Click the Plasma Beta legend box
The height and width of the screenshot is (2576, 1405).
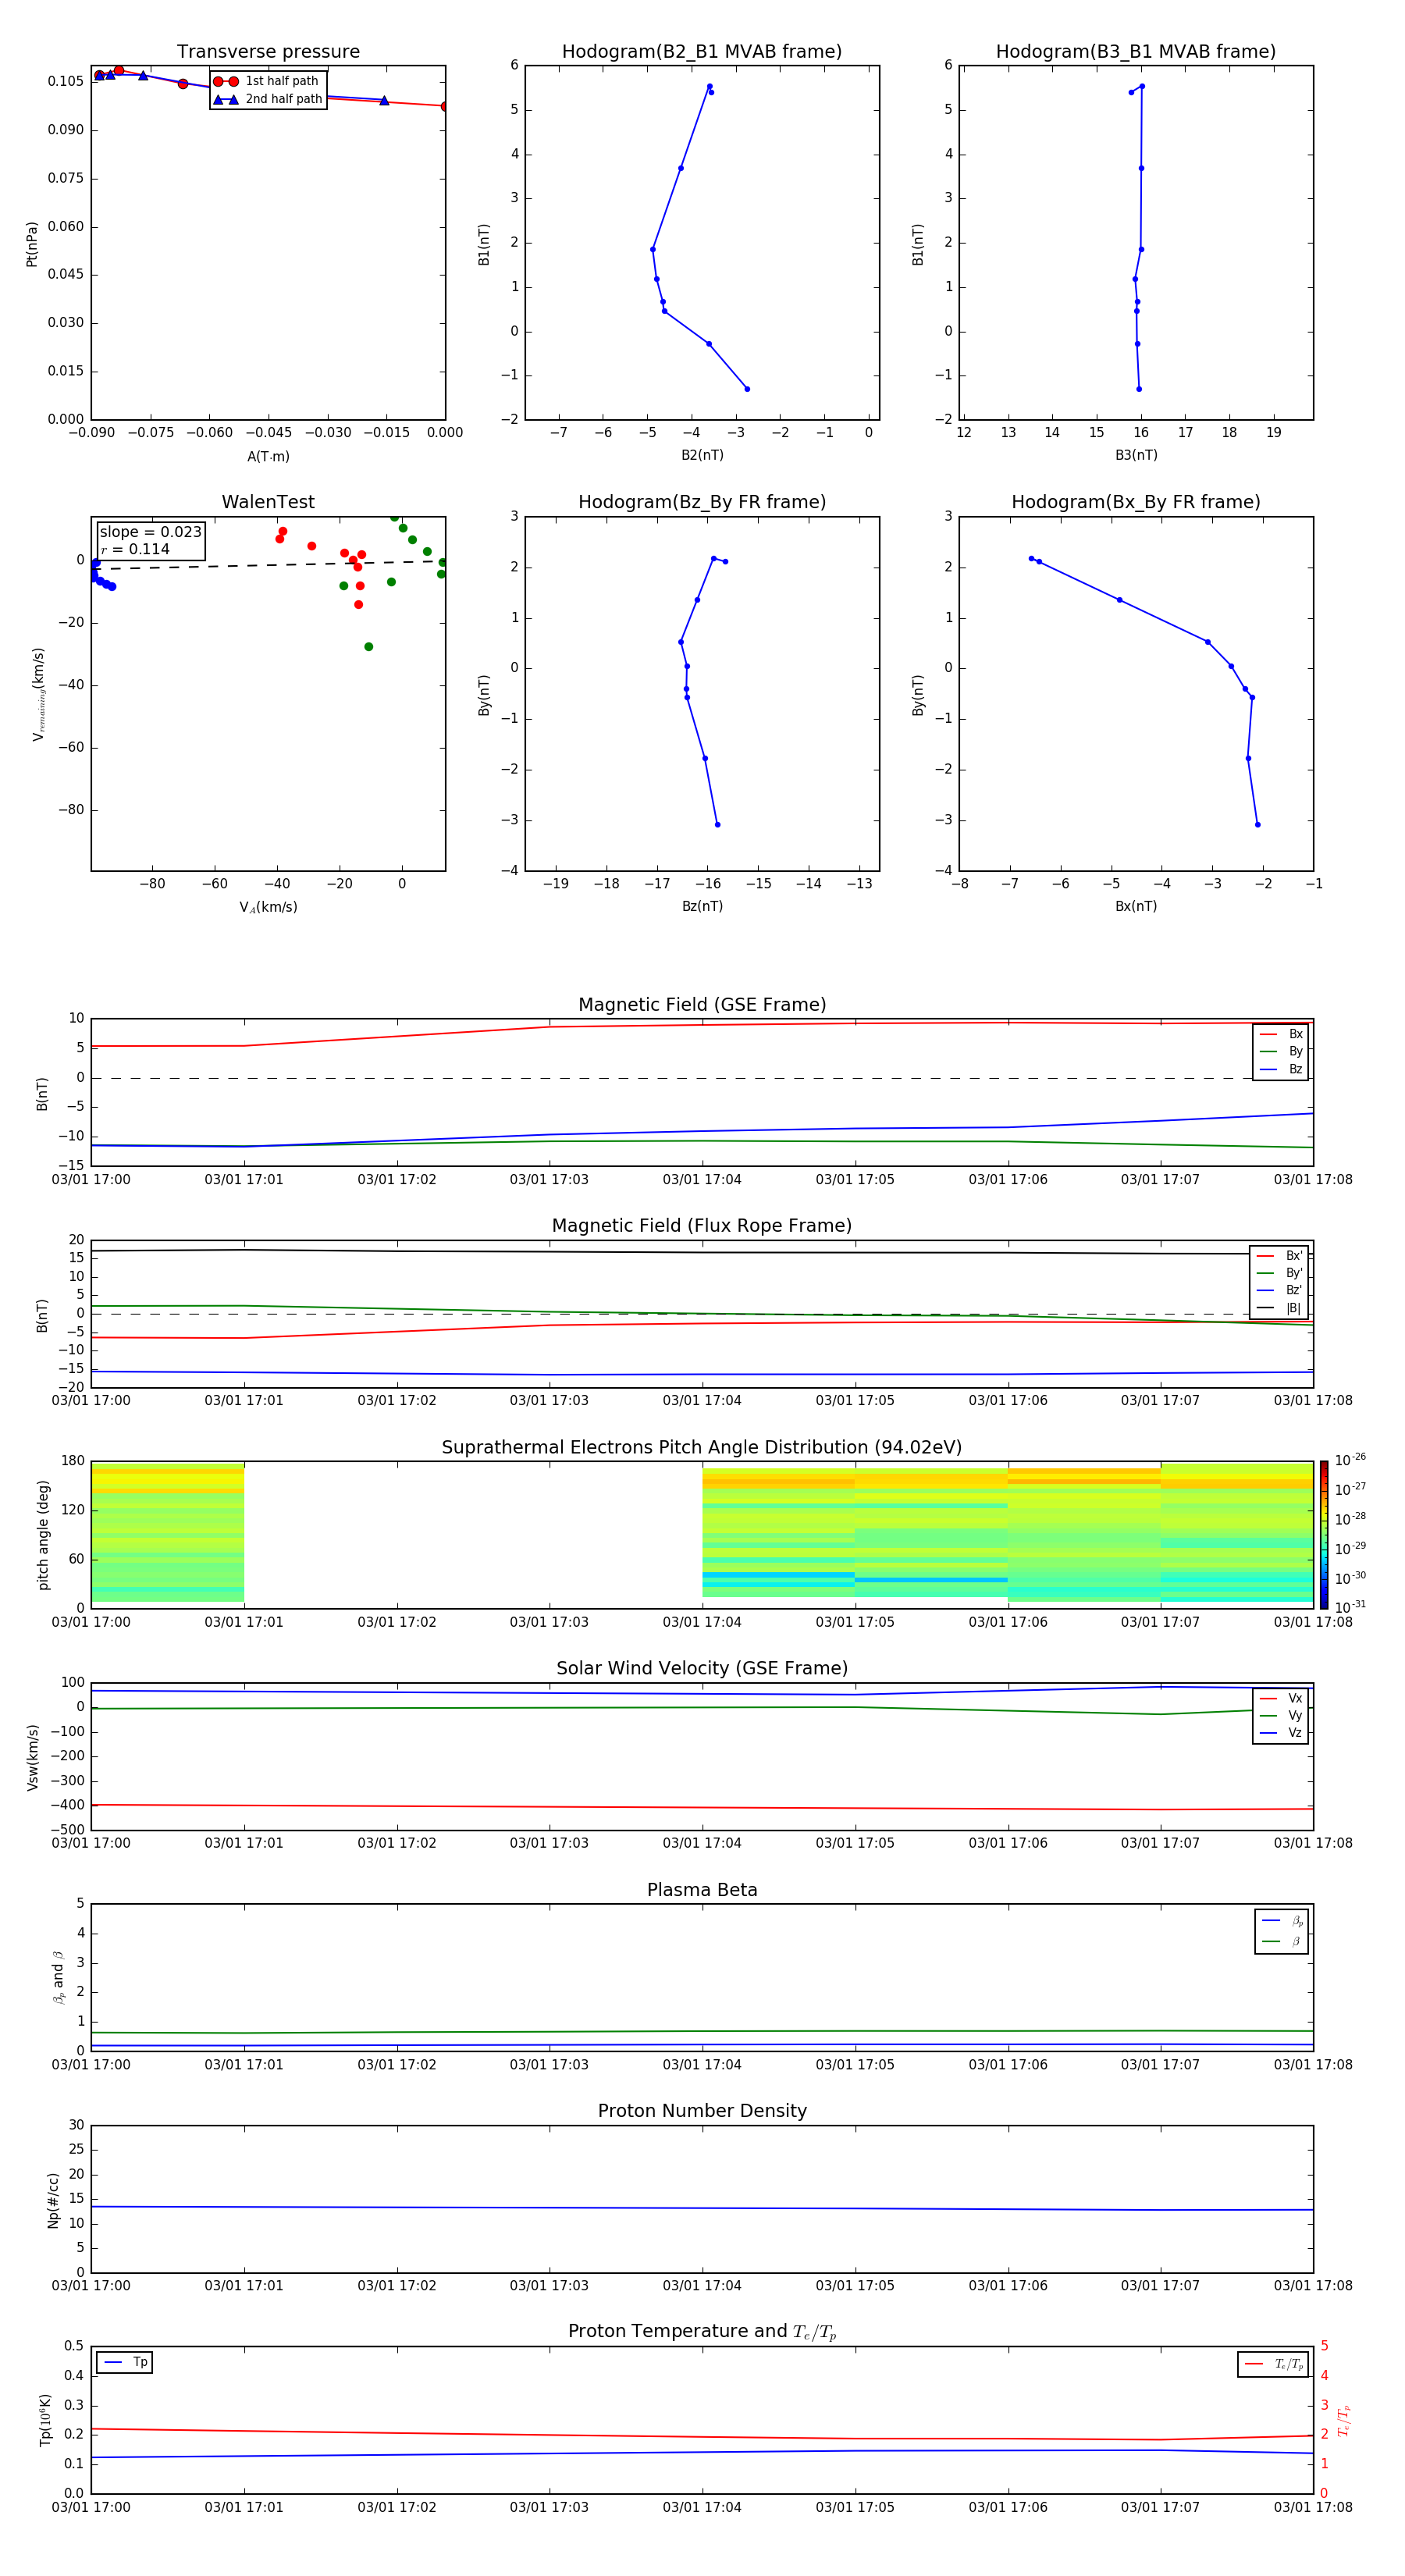pyautogui.click(x=1281, y=1931)
